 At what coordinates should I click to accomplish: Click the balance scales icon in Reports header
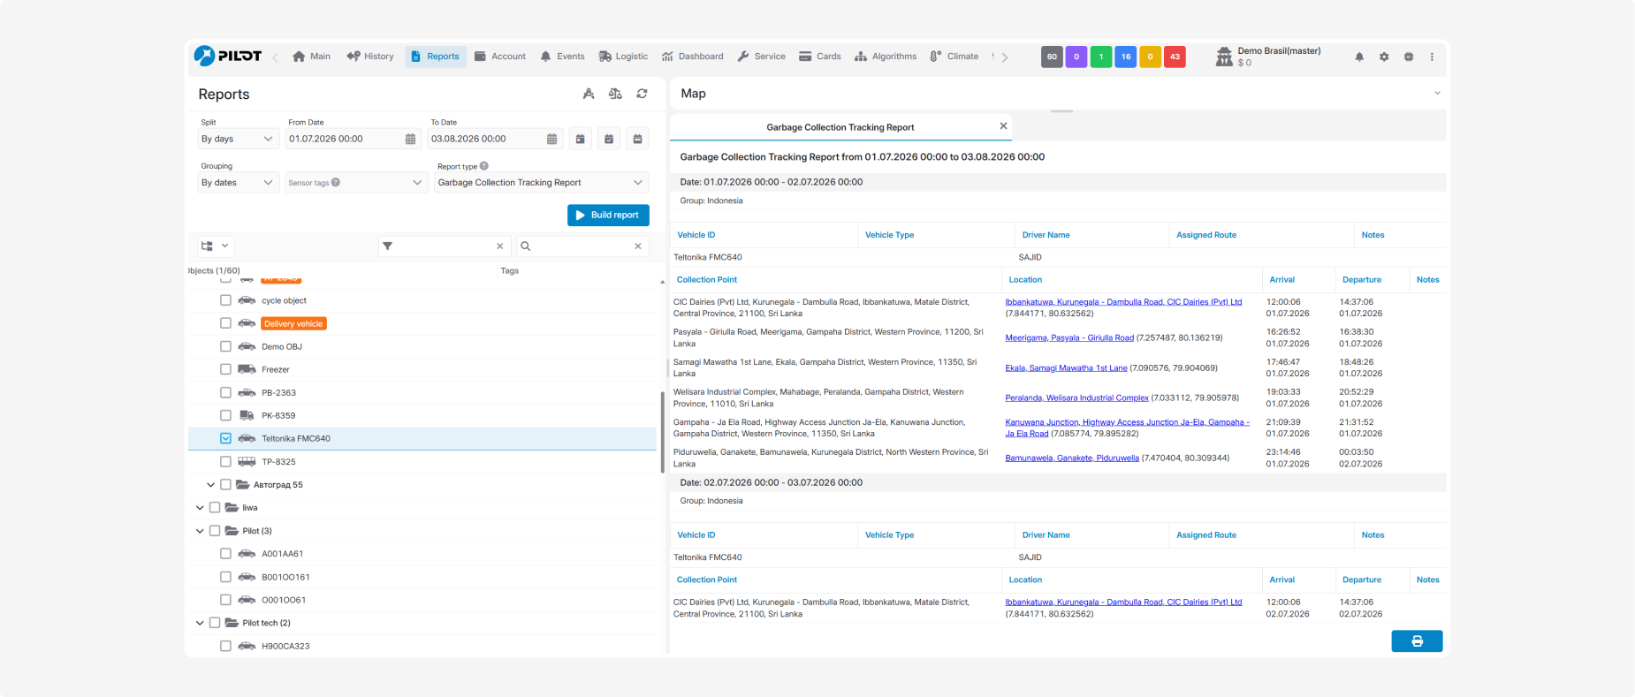pyautogui.click(x=615, y=94)
